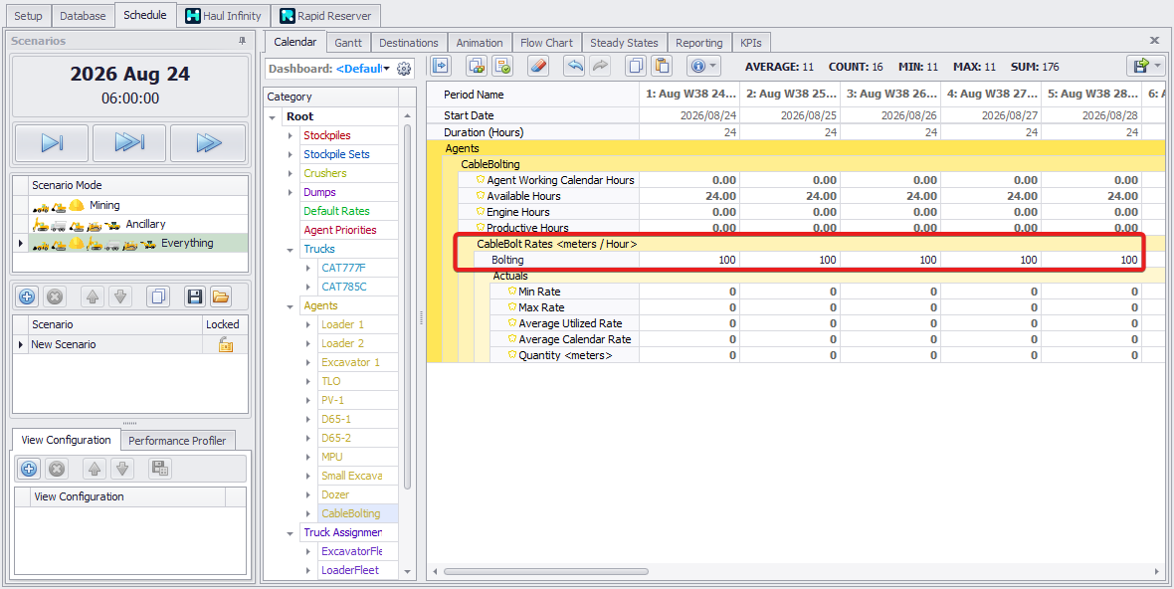Open the info button dropdown arrow
This screenshot has height=589, width=1174.
pyautogui.click(x=714, y=67)
